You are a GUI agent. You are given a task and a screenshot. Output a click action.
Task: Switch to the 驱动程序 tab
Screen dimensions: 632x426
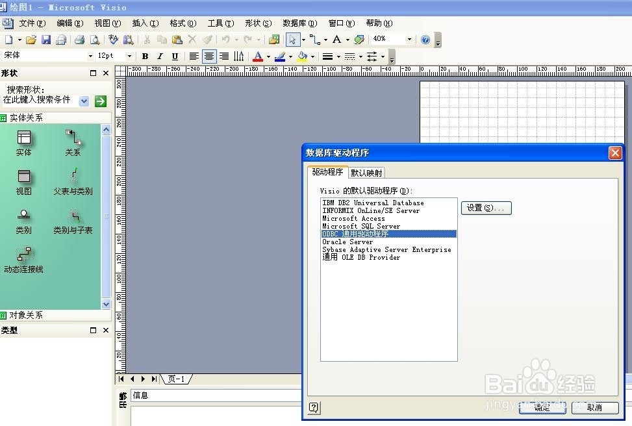327,171
